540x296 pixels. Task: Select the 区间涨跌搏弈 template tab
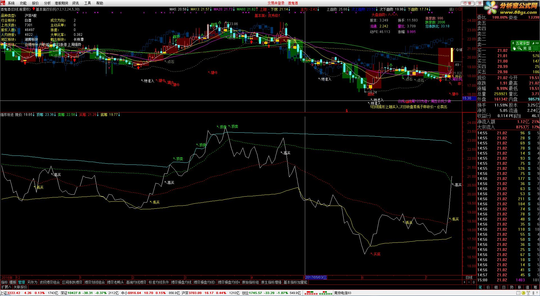pyautogui.click(x=72, y=282)
